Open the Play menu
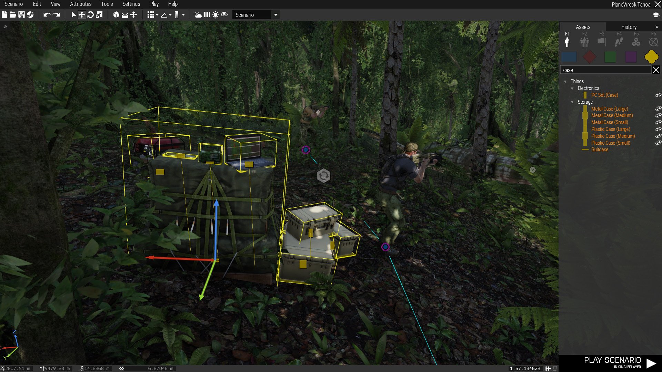 (154, 4)
